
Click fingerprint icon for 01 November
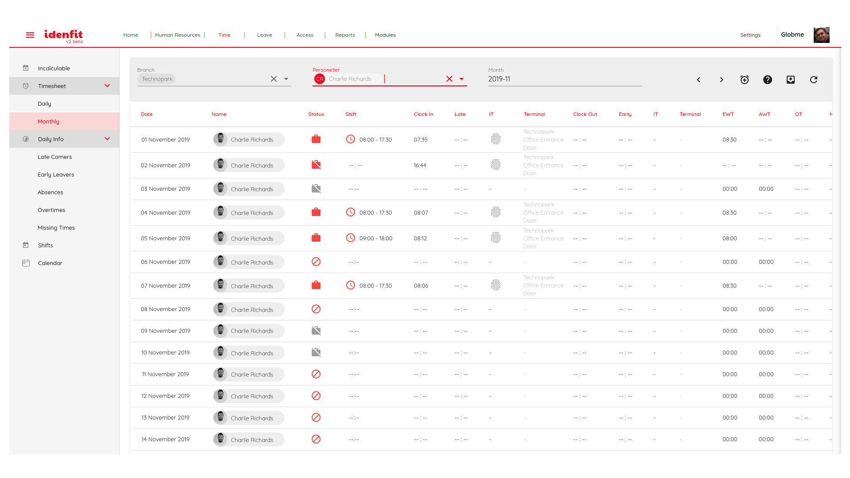click(496, 139)
